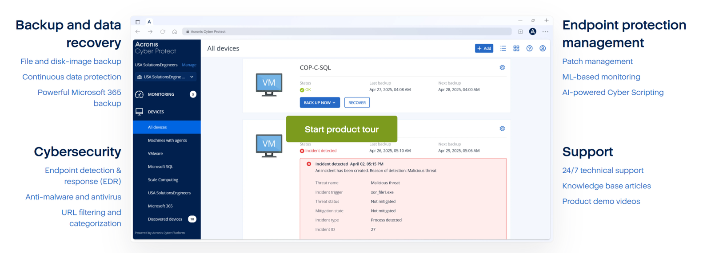Click the COP-C-SQL device name
711x253 pixels.
pos(316,68)
